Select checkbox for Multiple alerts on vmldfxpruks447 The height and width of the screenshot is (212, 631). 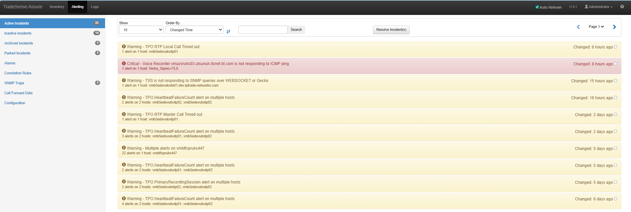[x=615, y=148]
